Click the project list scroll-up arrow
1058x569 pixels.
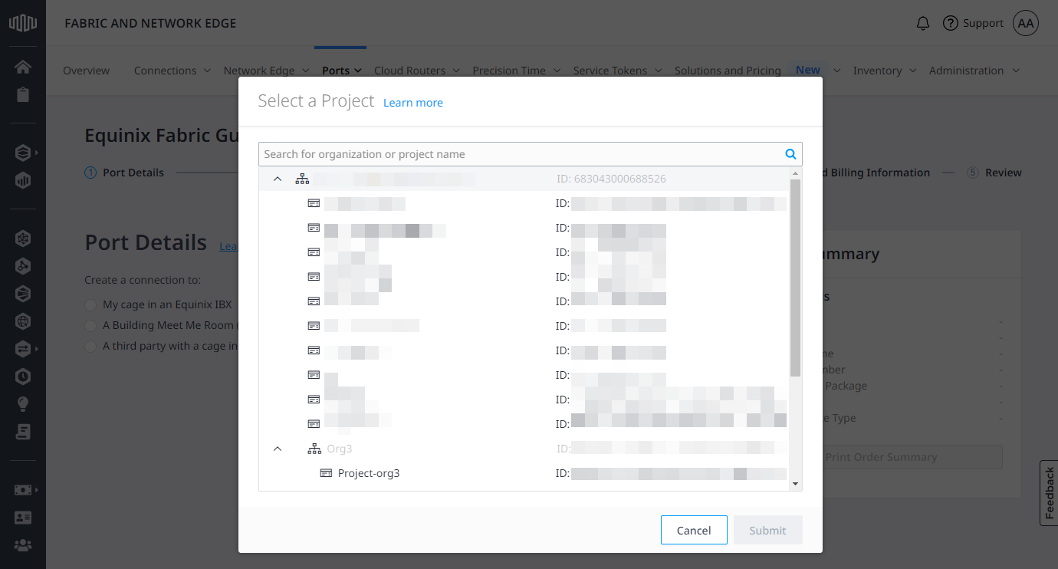click(795, 174)
